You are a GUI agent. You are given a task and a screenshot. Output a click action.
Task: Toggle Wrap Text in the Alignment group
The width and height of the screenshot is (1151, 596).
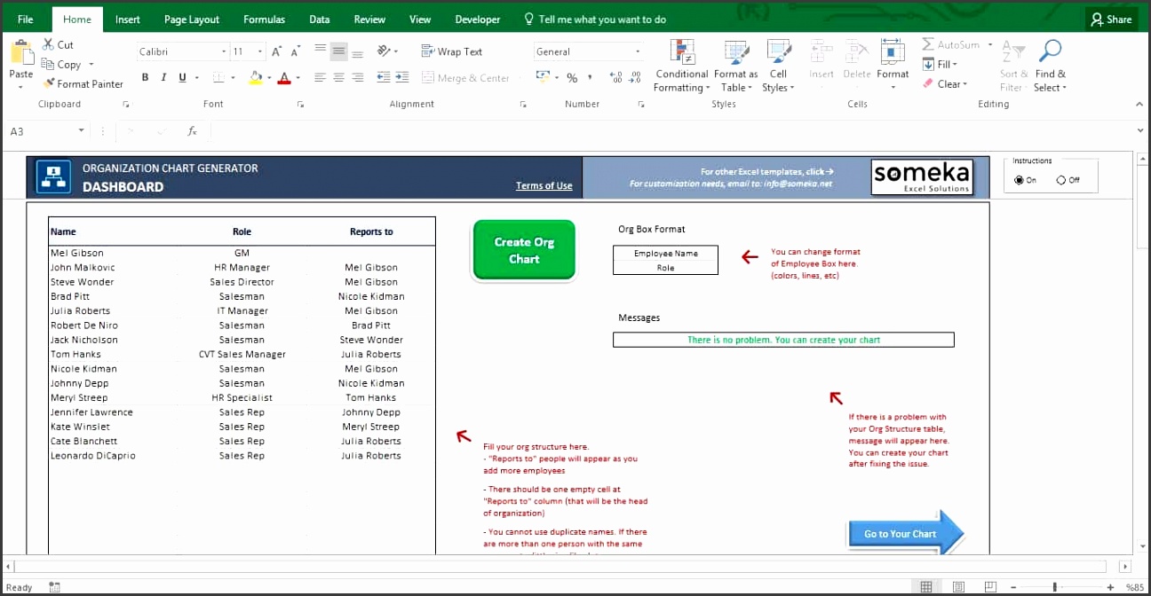click(451, 51)
